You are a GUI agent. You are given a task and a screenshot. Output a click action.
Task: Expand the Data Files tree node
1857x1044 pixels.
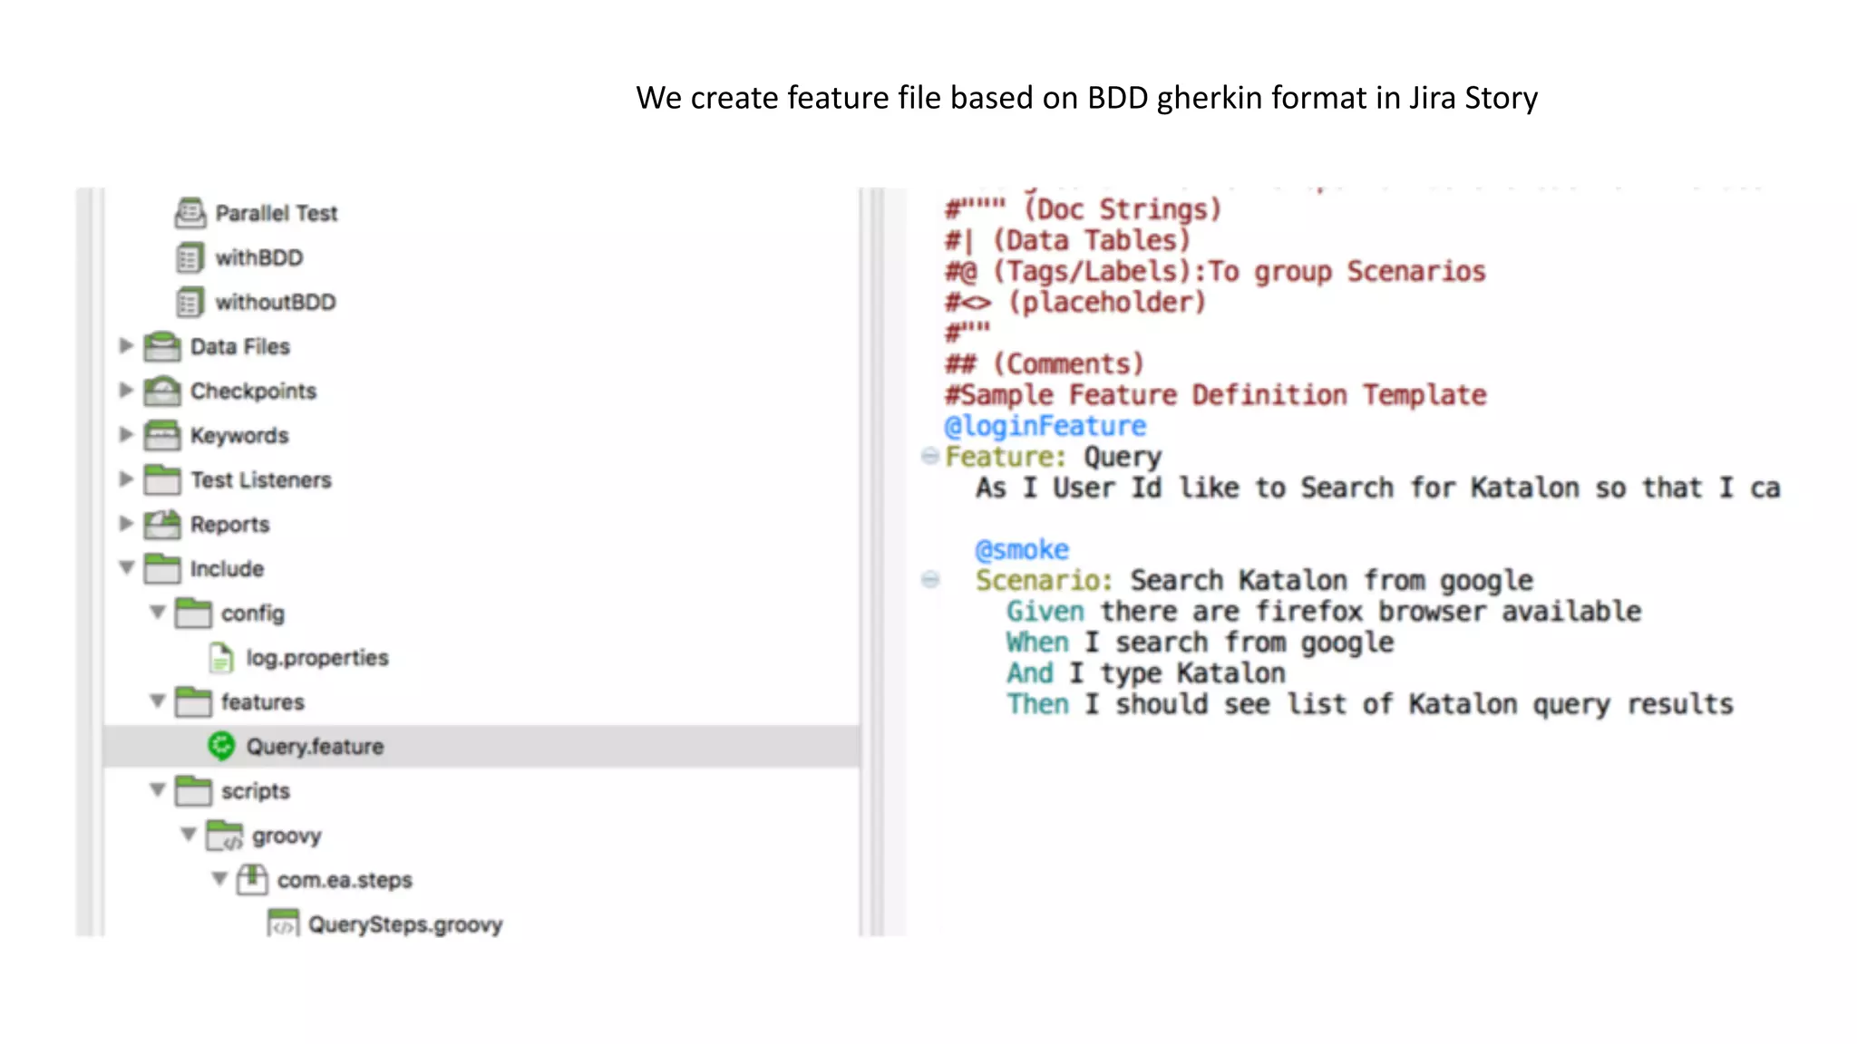point(126,345)
